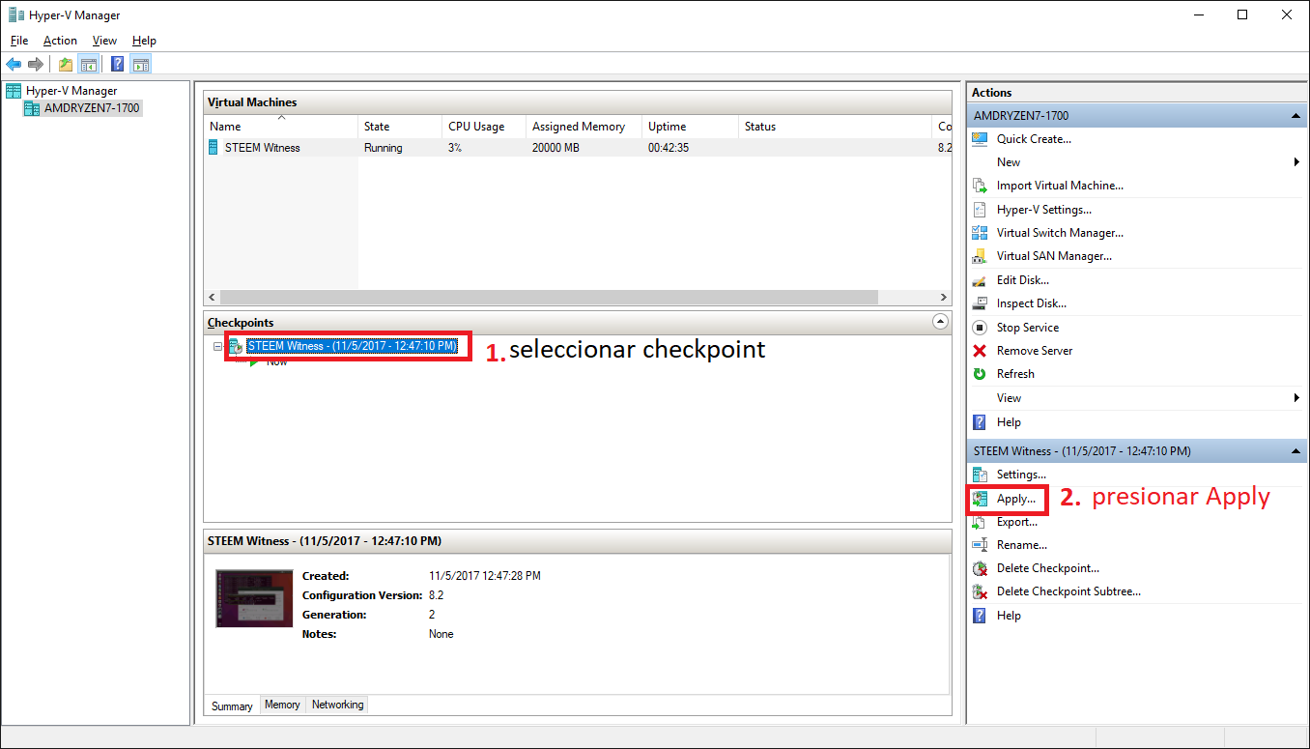This screenshot has height=749, width=1310.
Task: Click the Quick Create... action label
Action: pyautogui.click(x=1034, y=139)
